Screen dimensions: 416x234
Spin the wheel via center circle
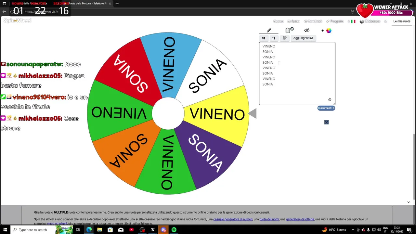coord(168,113)
